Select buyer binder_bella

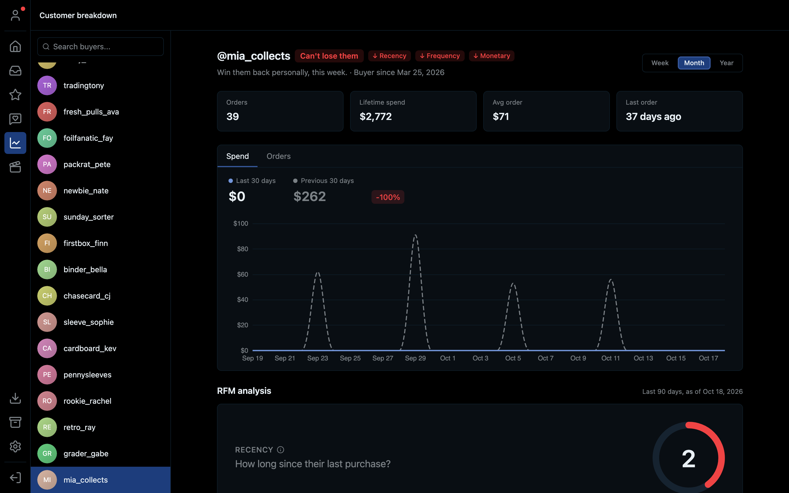(101, 270)
